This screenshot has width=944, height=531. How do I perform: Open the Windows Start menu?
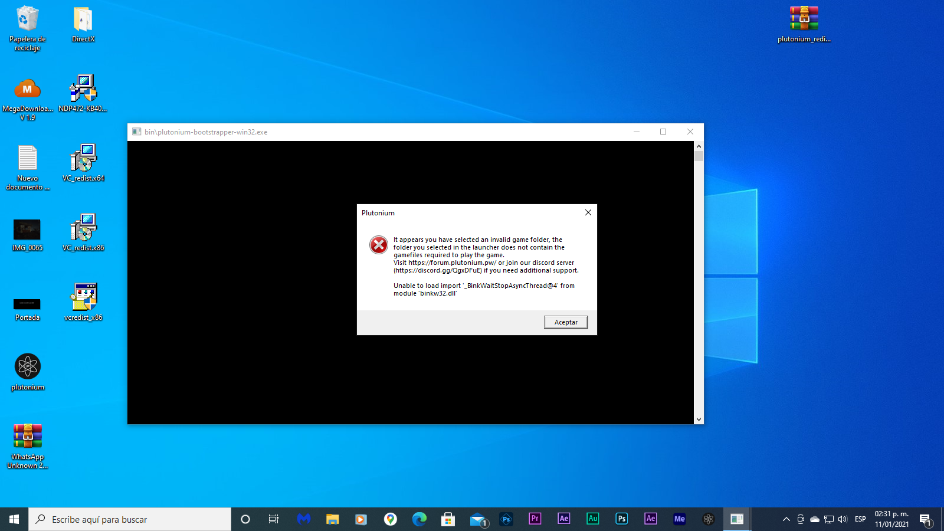[14, 519]
